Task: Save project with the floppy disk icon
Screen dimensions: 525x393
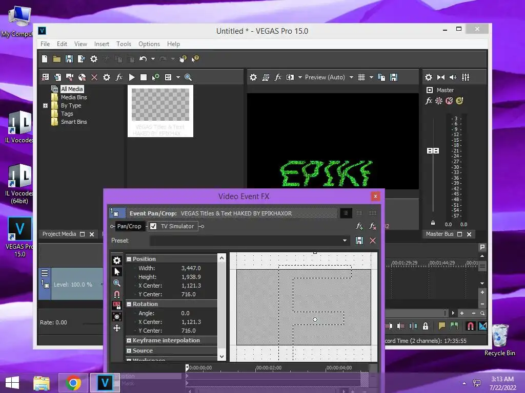Action: point(69,59)
